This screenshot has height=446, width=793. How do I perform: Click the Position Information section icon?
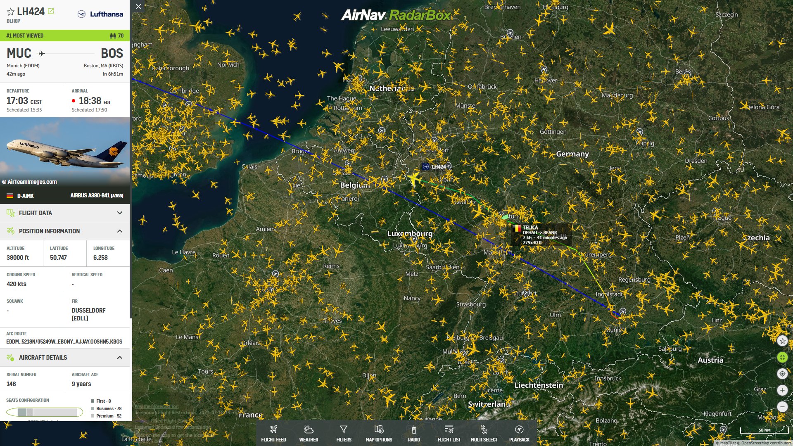coord(11,231)
